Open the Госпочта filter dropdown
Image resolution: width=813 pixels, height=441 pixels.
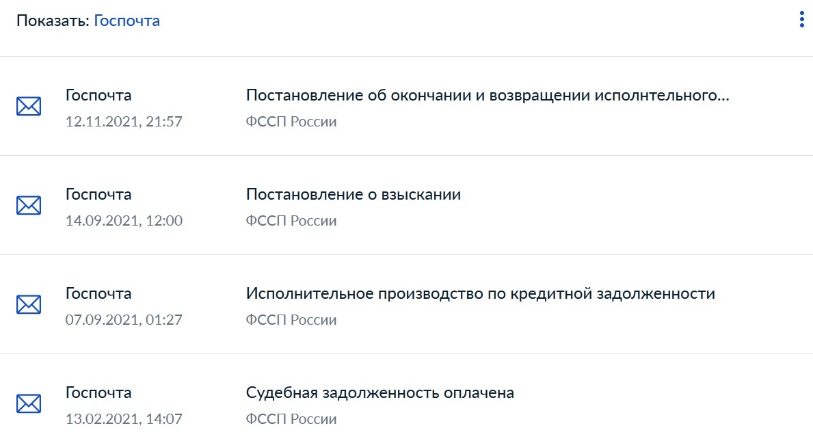pos(126,21)
